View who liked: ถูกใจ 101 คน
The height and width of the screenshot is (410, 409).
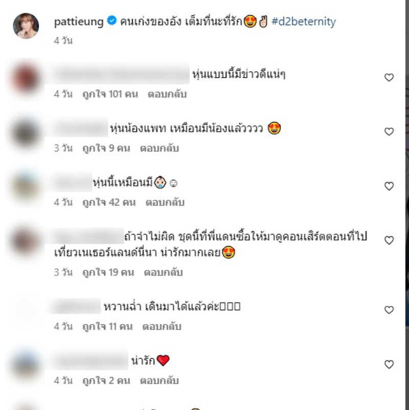[x=110, y=94]
